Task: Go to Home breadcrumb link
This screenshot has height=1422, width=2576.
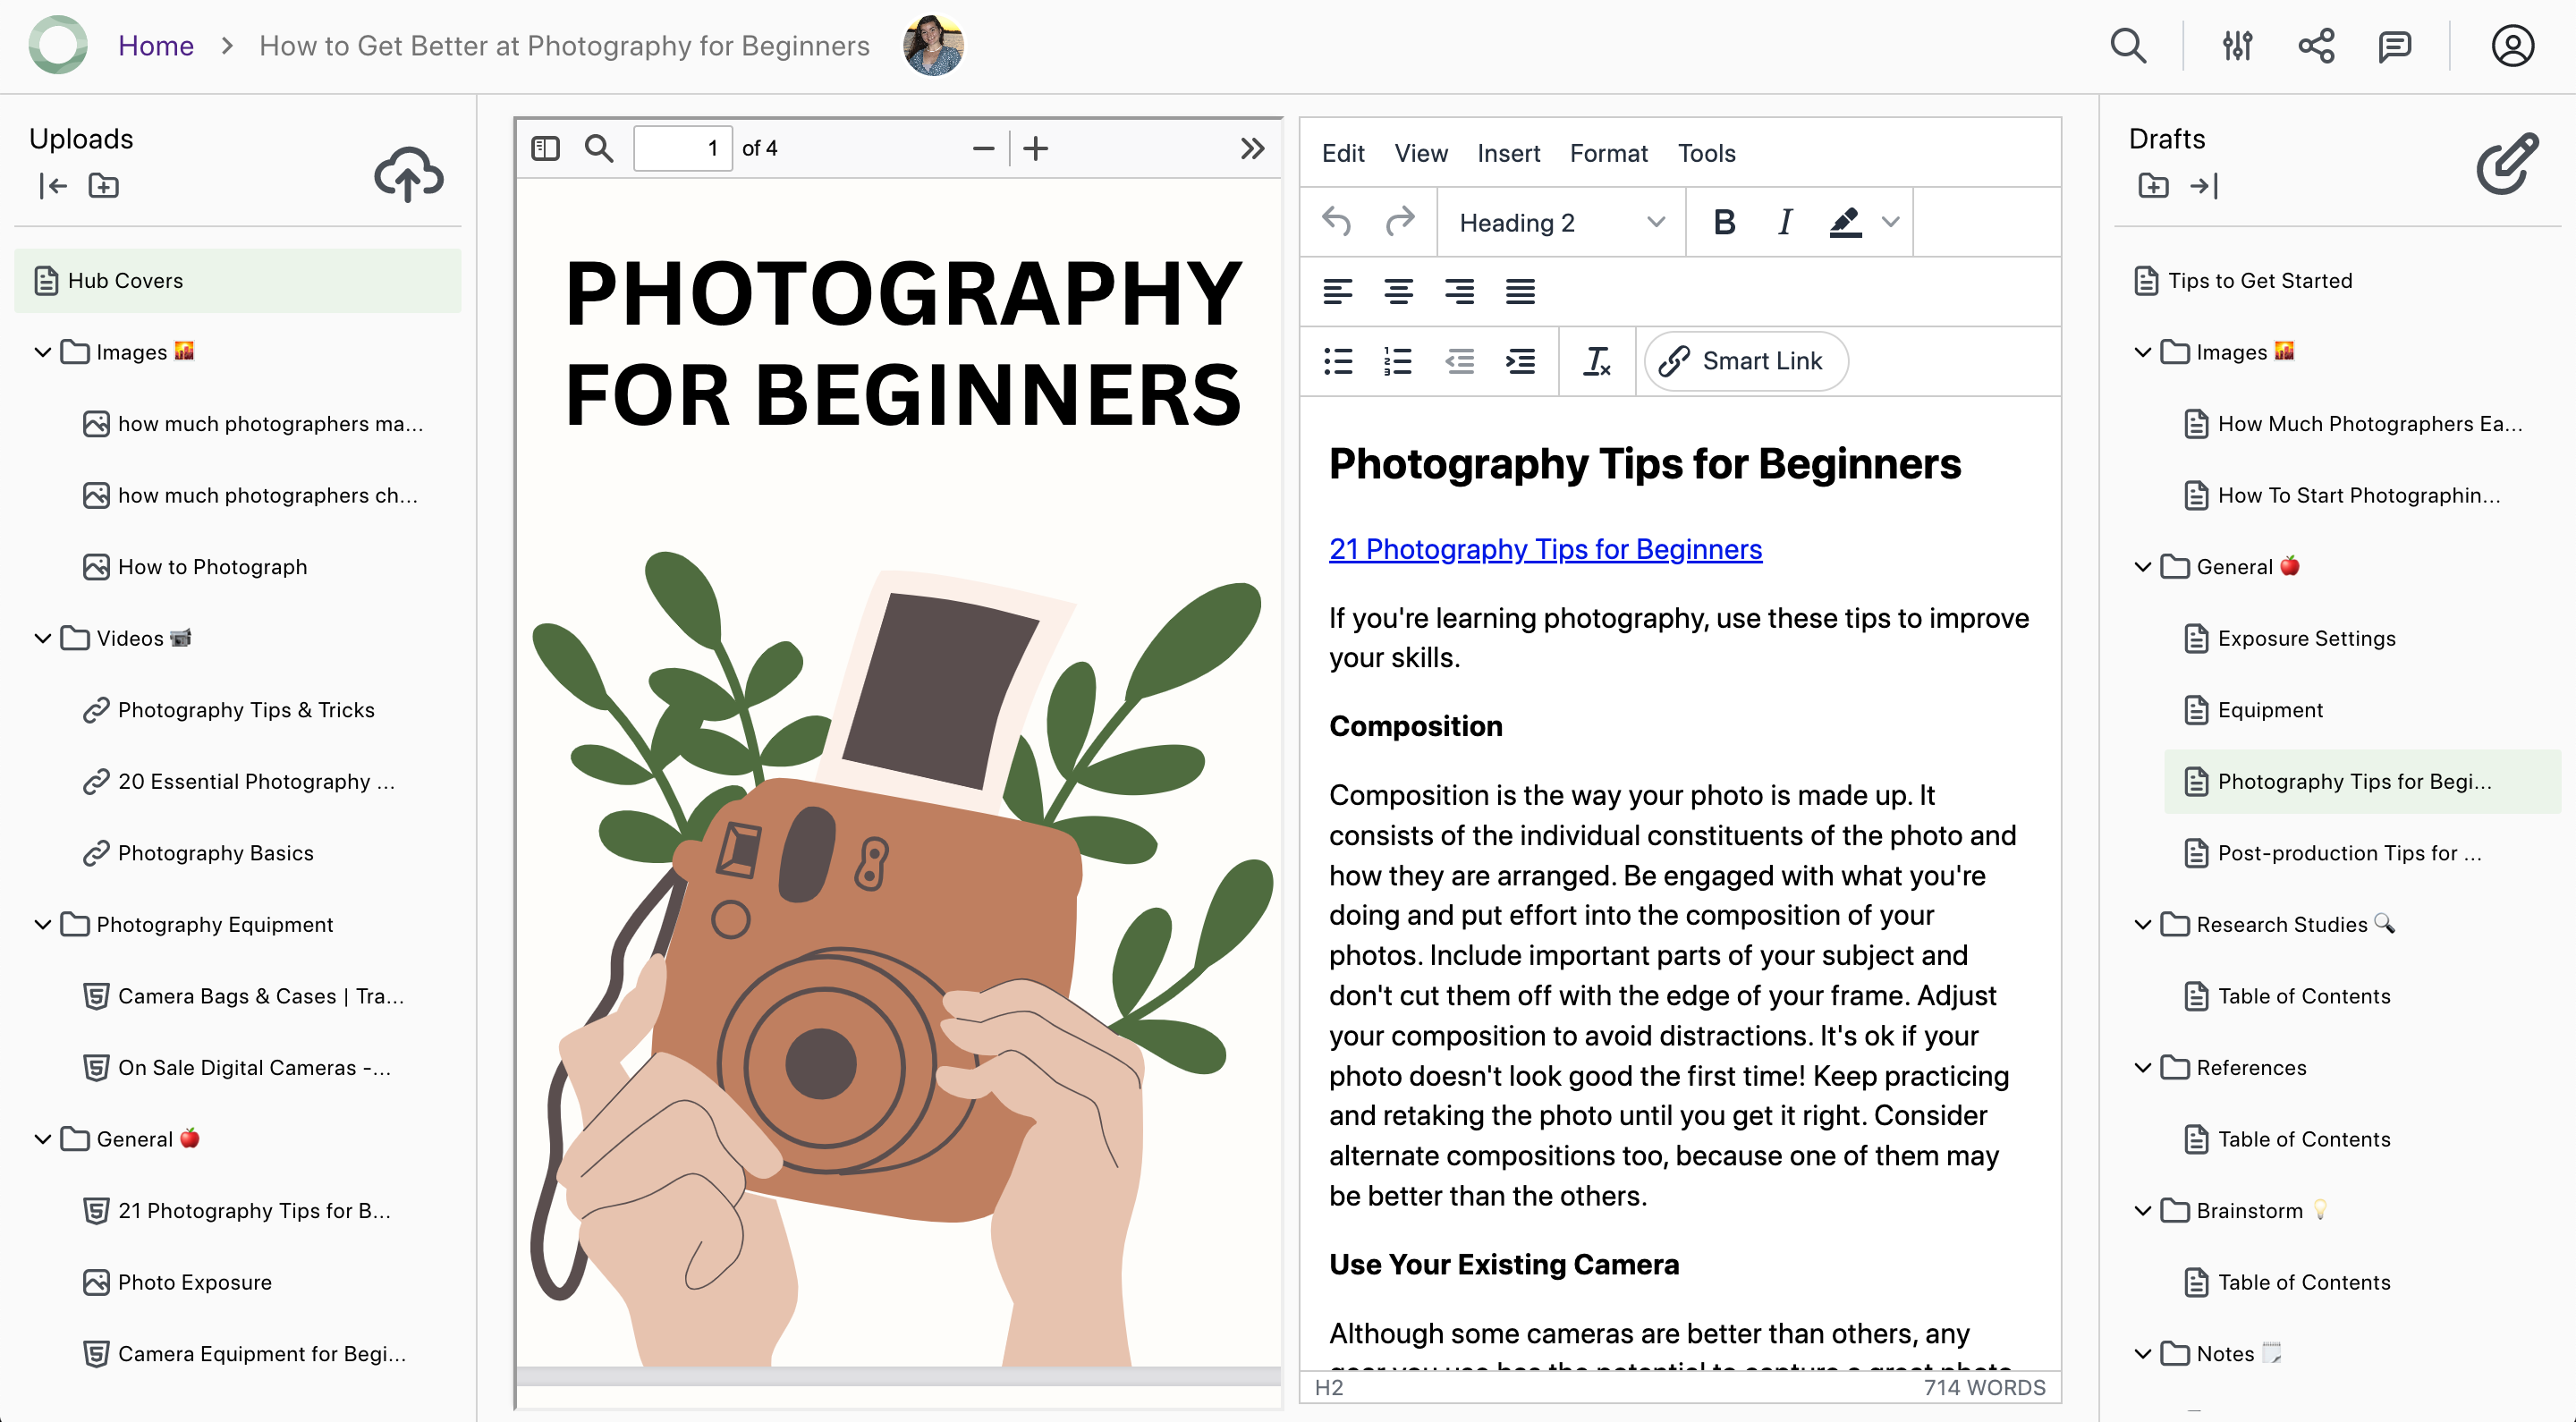Action: pyautogui.click(x=156, y=46)
